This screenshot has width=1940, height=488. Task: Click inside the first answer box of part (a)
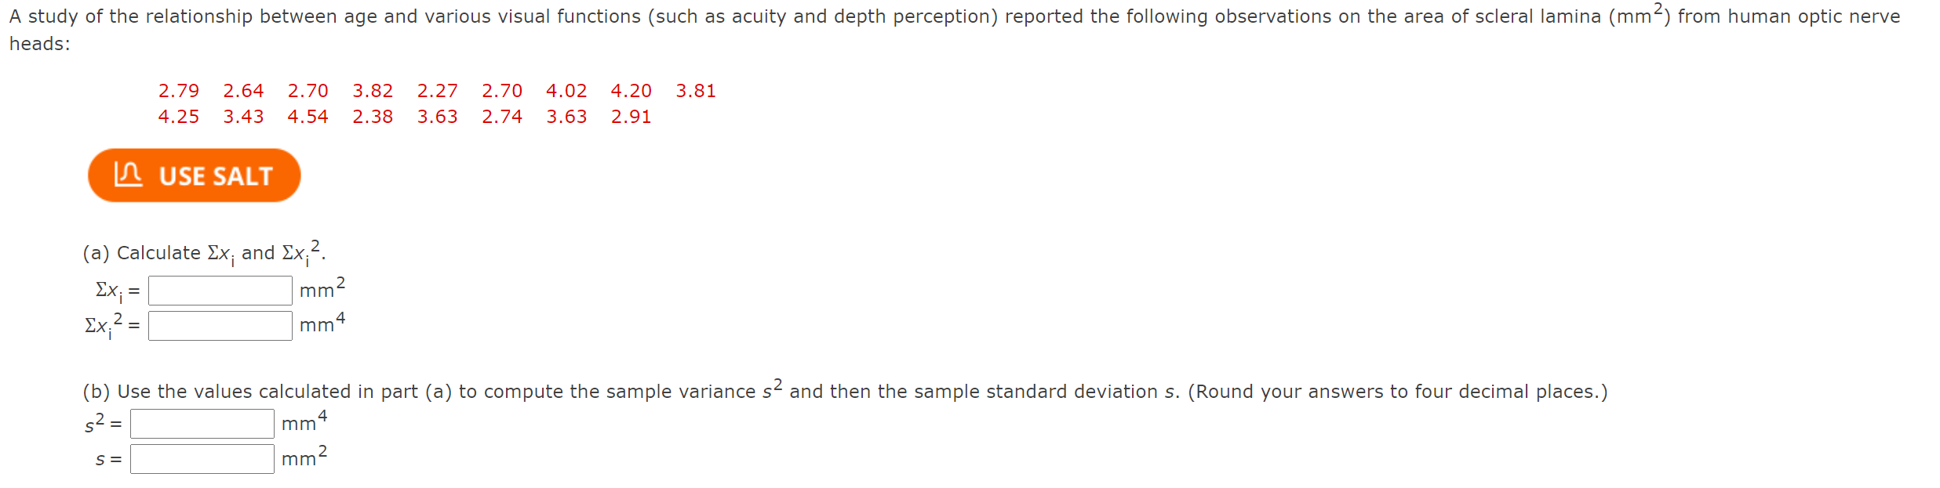coord(220,289)
